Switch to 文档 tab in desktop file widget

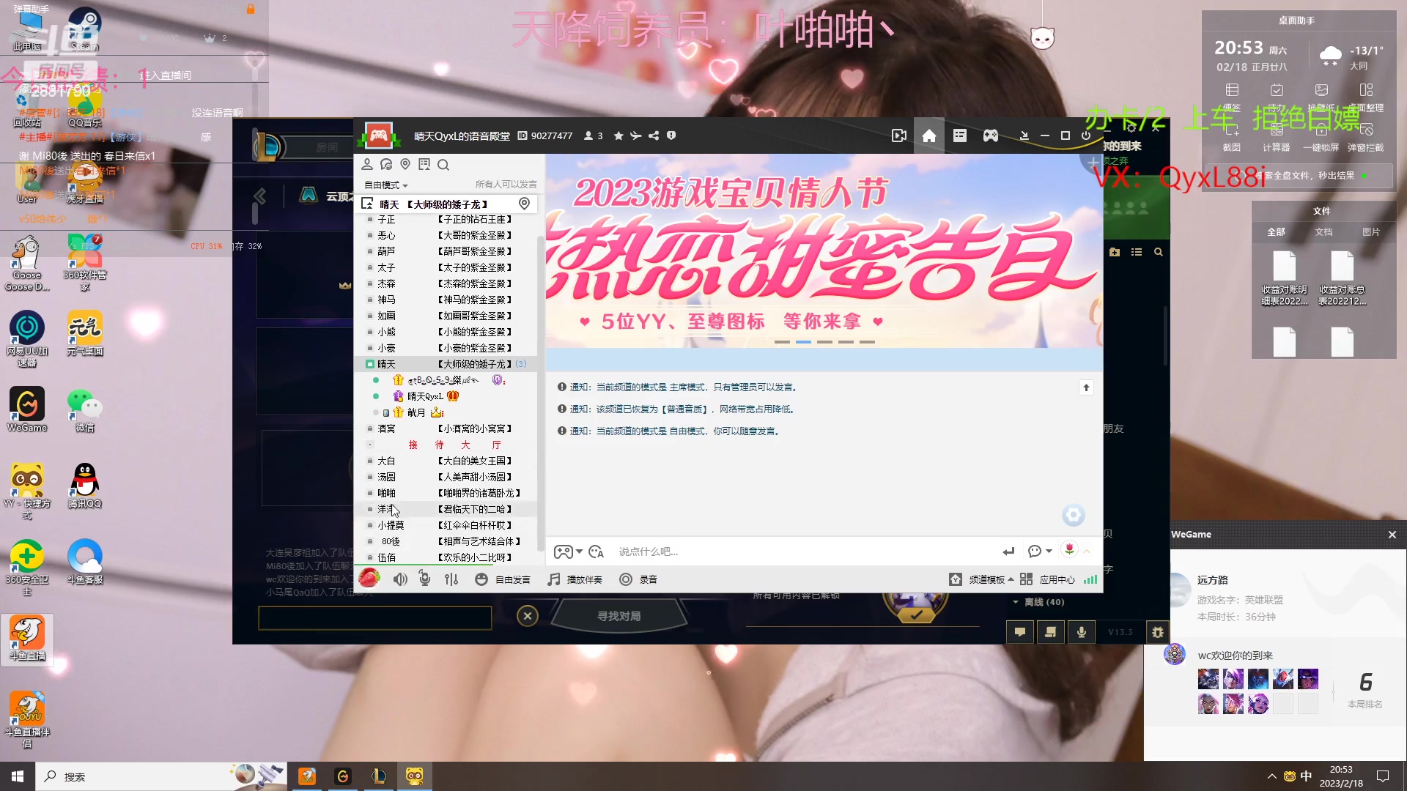click(x=1323, y=232)
